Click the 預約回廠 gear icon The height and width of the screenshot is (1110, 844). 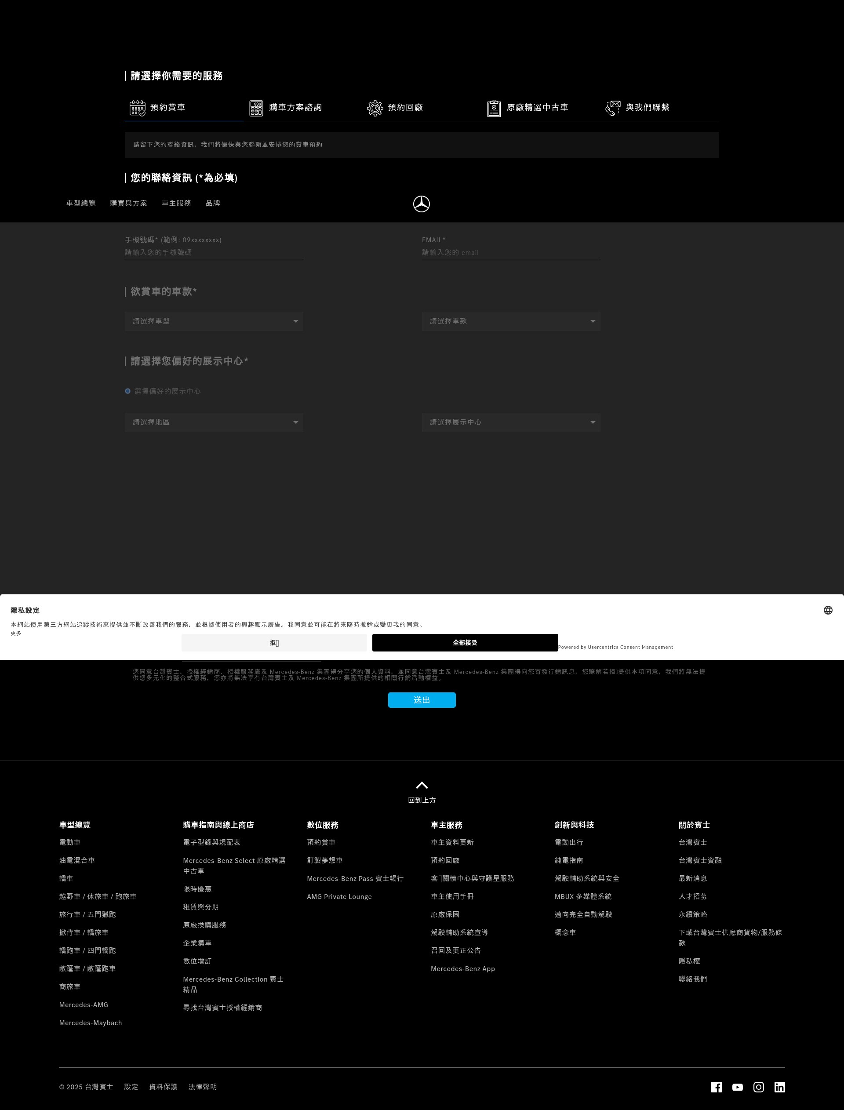click(375, 108)
